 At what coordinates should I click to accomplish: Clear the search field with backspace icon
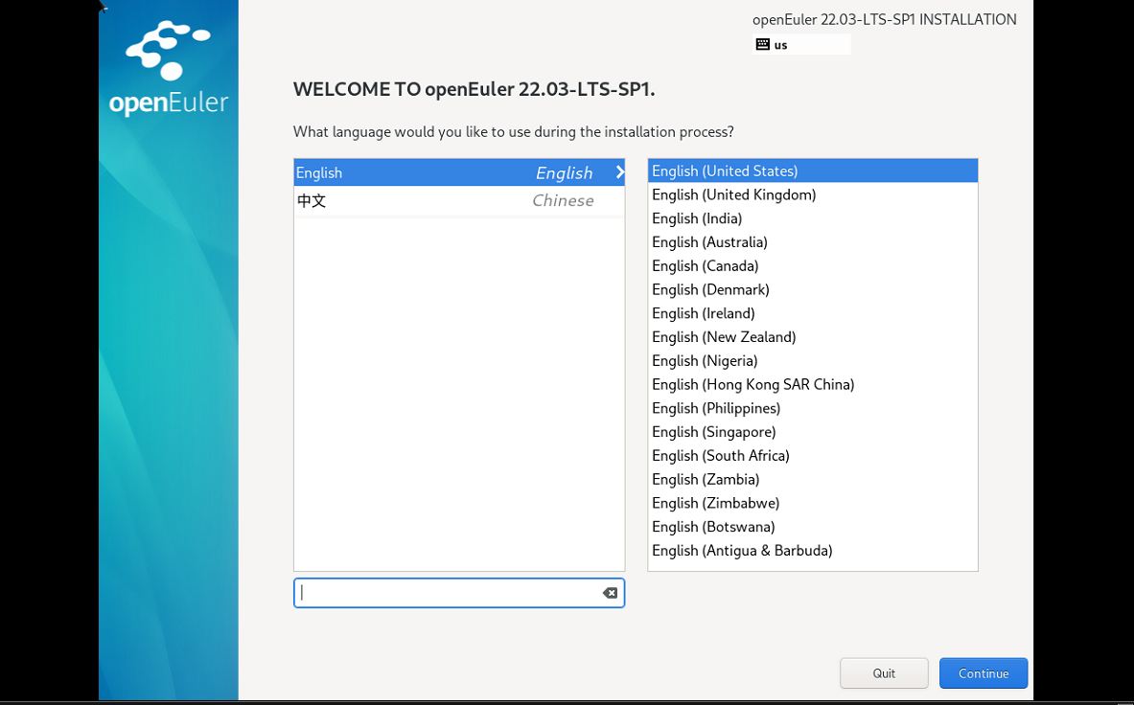pyautogui.click(x=610, y=593)
